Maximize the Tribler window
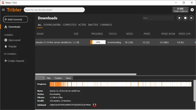Viewport: 196px width, 110px height. 184,3
